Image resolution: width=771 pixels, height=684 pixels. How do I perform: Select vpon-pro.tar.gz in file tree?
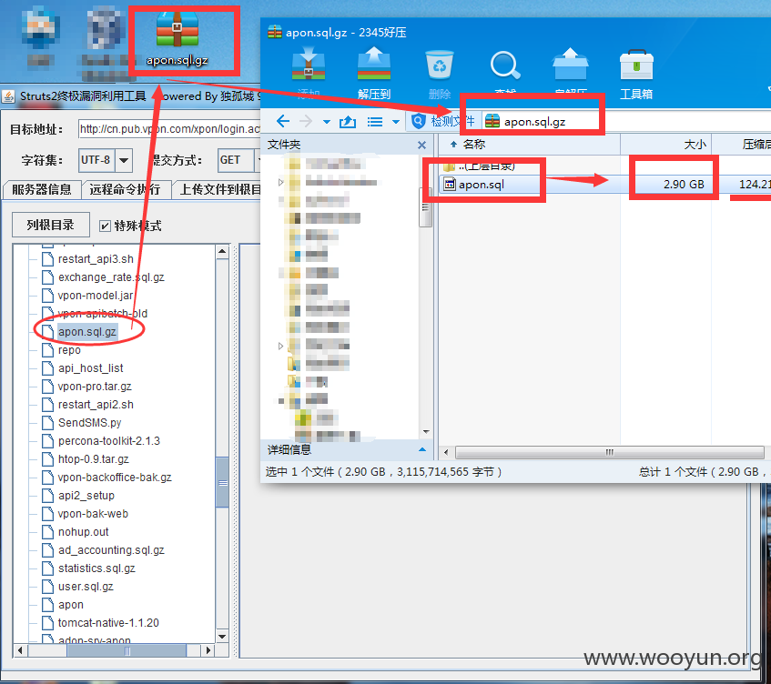pyautogui.click(x=95, y=387)
